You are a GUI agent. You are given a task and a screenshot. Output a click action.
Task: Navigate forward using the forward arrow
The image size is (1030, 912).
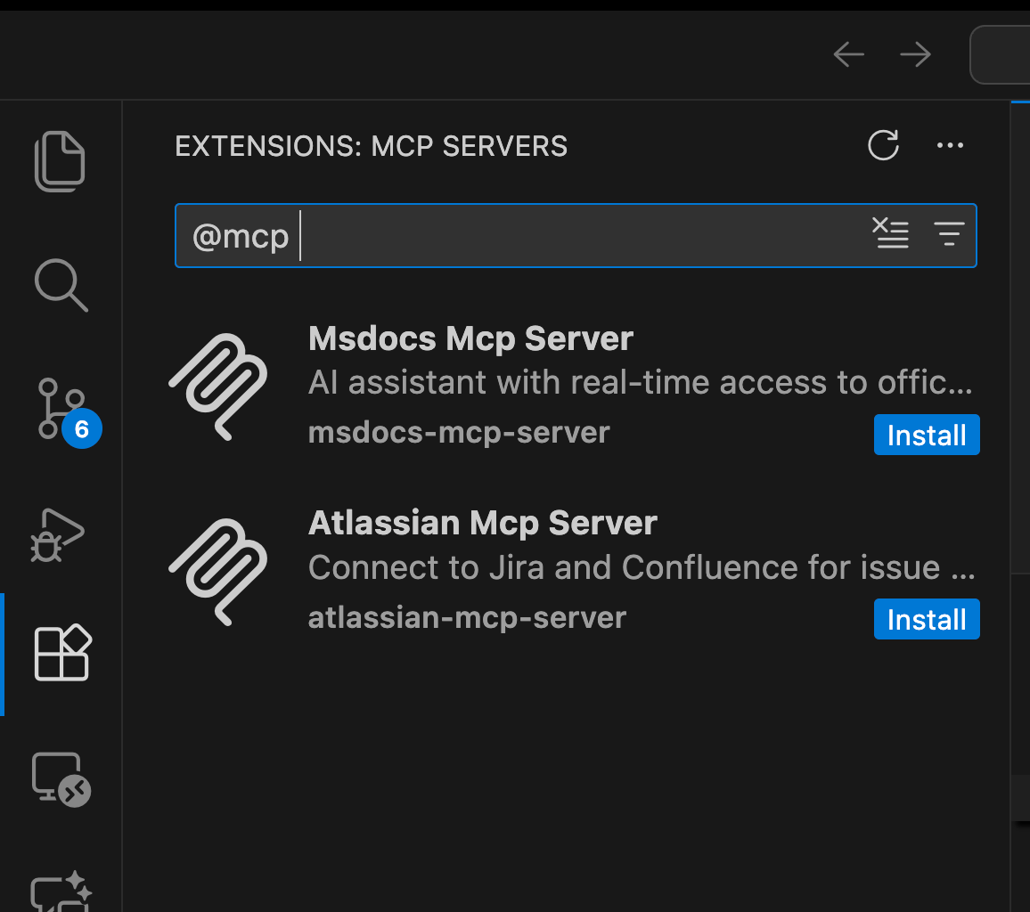pos(915,54)
